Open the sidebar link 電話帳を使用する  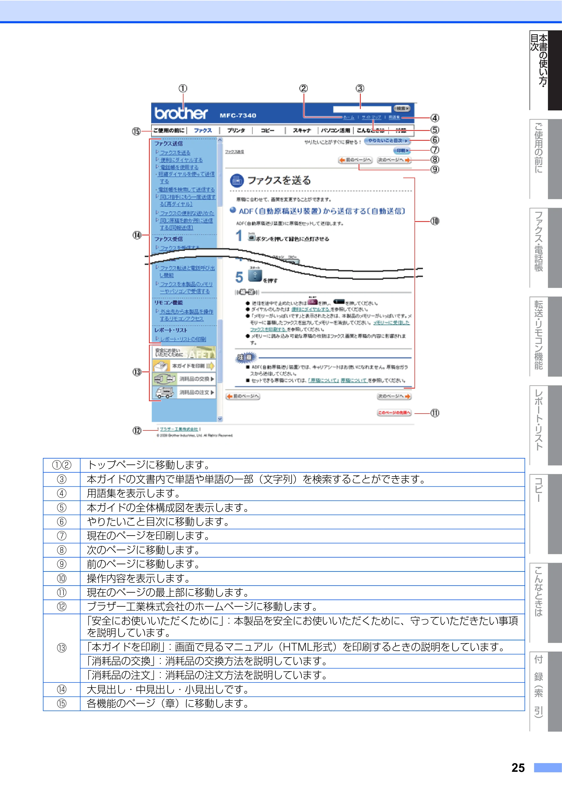click(x=179, y=167)
